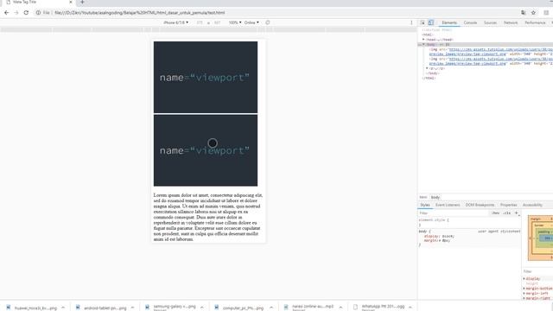Open the 100% zoom dropdown

235,22
